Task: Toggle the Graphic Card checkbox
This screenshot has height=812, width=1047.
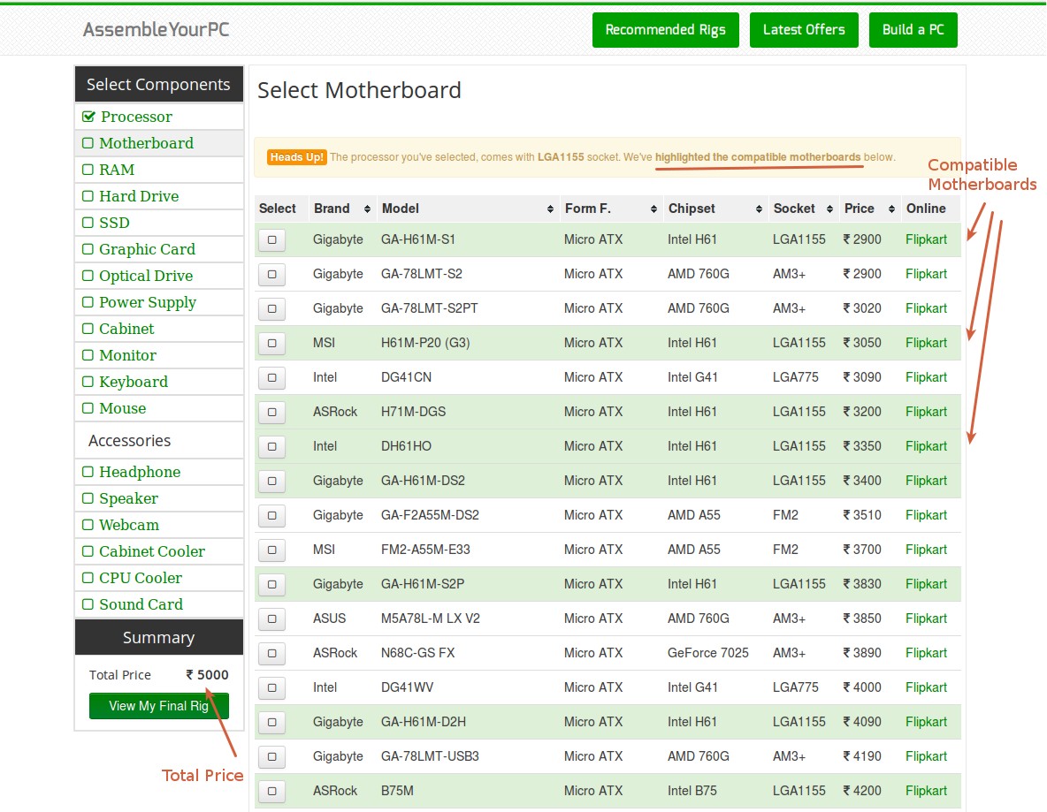Action: click(88, 248)
